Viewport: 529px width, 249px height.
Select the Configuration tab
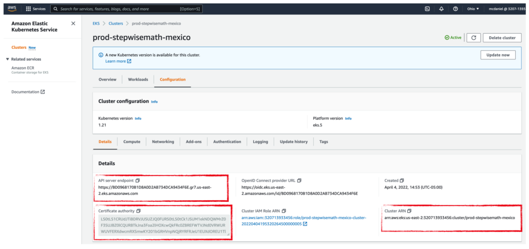click(x=173, y=79)
